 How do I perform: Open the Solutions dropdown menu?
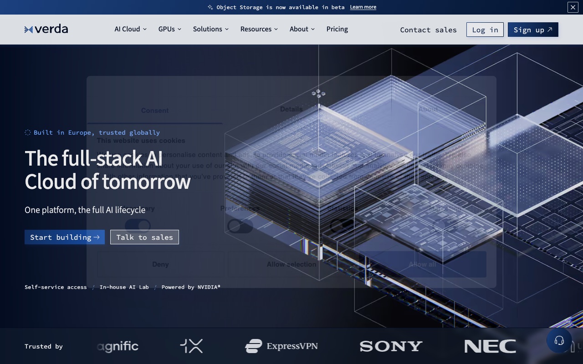coord(211,29)
